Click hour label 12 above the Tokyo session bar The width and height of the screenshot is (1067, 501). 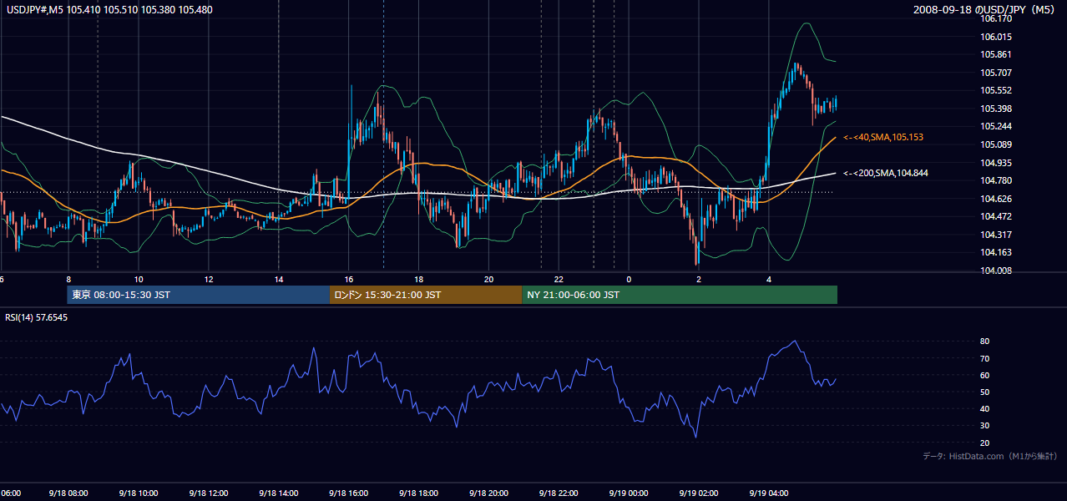(209, 280)
